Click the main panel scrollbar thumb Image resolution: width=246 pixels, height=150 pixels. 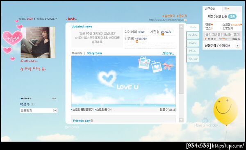pyautogui.click(x=181, y=61)
